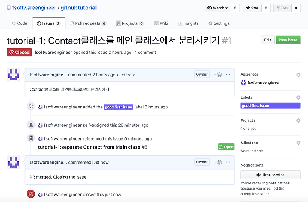308x202 pixels.
Task: Open the fsoftwareengineer owner profile link
Action: [34, 8]
